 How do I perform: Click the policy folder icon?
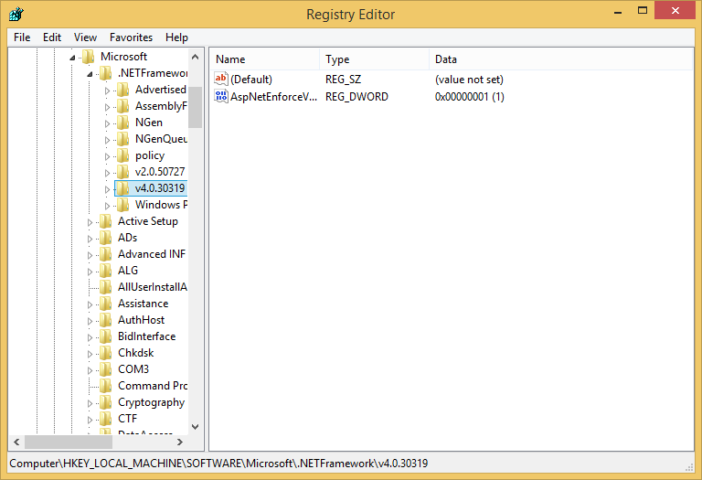[x=122, y=155]
